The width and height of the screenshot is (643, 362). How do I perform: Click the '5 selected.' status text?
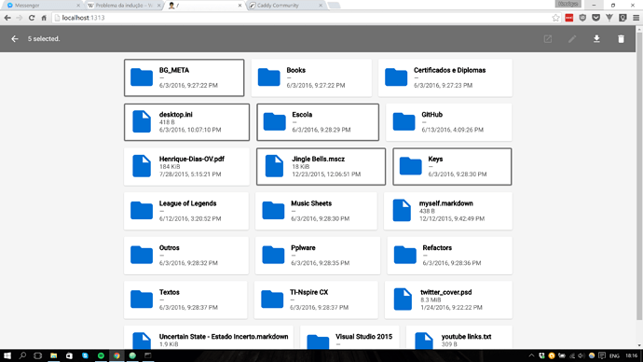coord(44,38)
